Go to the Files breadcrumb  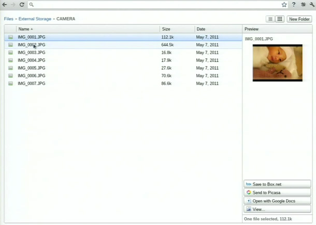coord(8,19)
